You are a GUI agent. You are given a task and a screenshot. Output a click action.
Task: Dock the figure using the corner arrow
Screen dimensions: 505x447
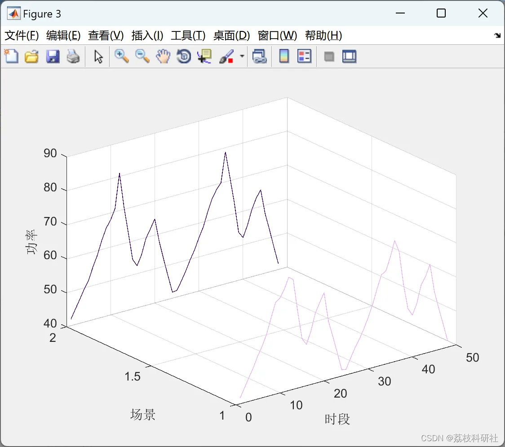tap(498, 35)
